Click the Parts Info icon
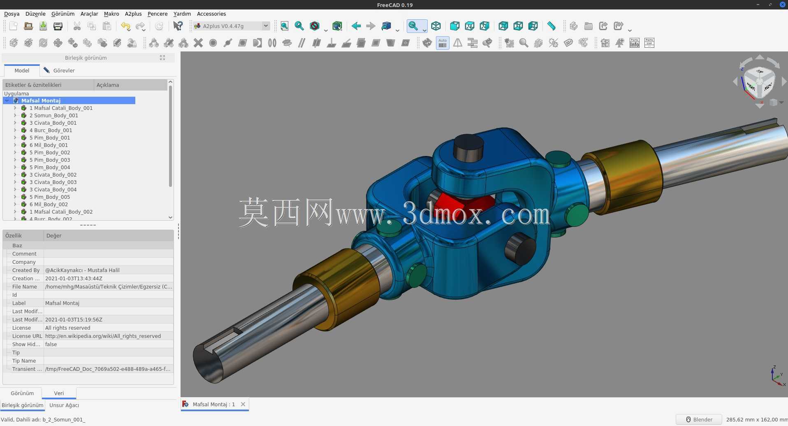The width and height of the screenshot is (788, 426). coord(635,43)
